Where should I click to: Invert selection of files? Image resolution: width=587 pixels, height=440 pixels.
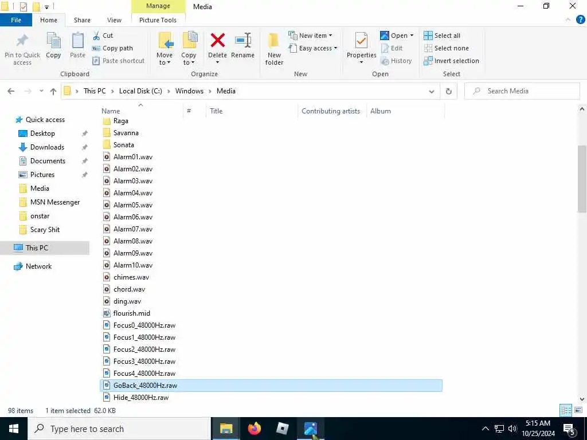click(x=452, y=61)
